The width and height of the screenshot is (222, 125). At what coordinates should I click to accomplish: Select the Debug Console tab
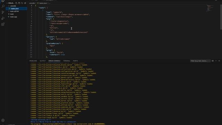[54, 61]
